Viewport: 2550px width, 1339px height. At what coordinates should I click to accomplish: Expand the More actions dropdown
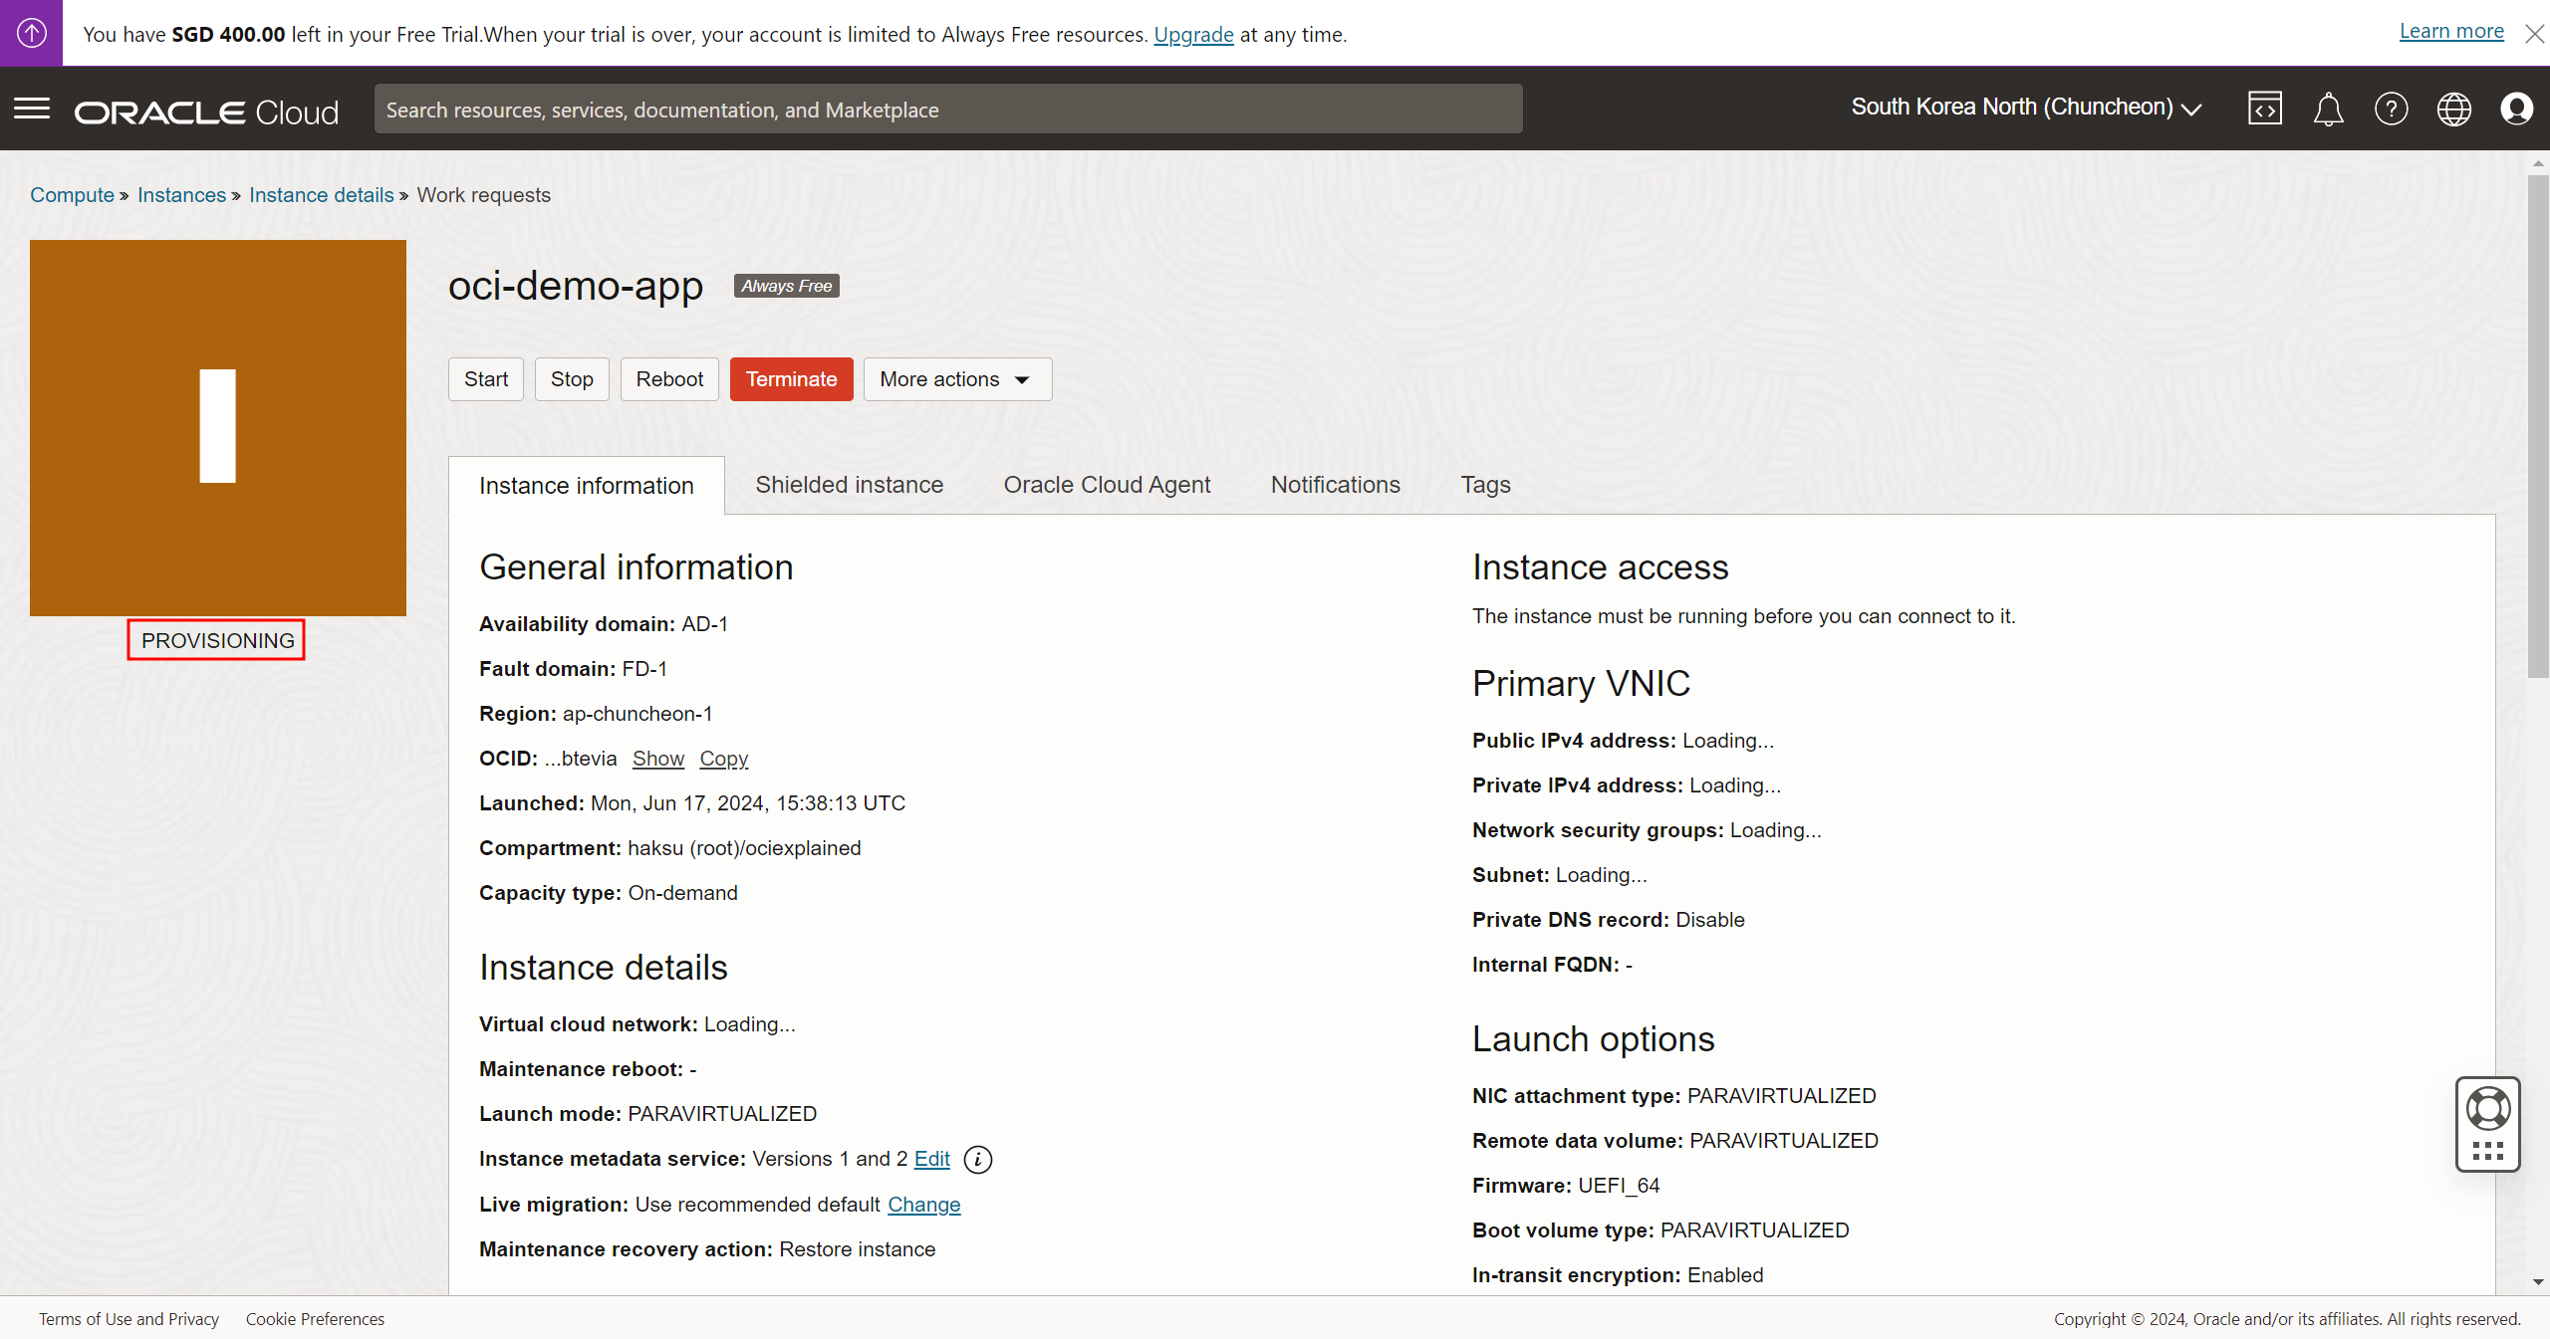[956, 379]
